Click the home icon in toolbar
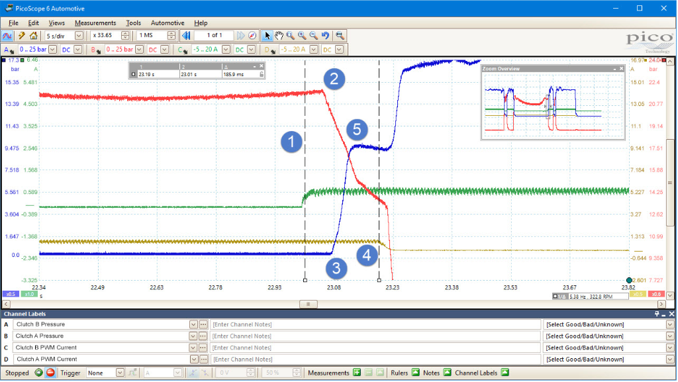Image resolution: width=678 pixels, height=382 pixels. (x=33, y=36)
